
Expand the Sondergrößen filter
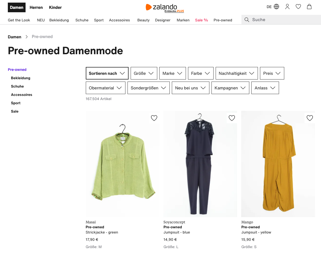(x=149, y=88)
